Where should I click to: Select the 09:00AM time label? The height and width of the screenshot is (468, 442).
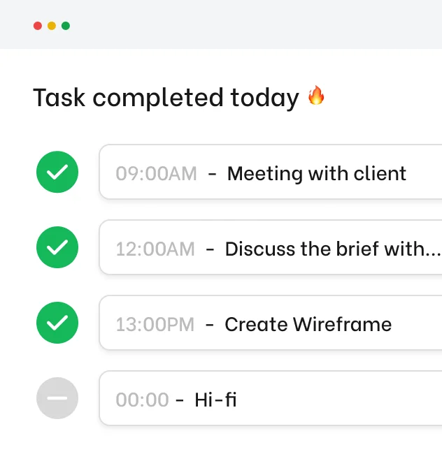click(157, 173)
